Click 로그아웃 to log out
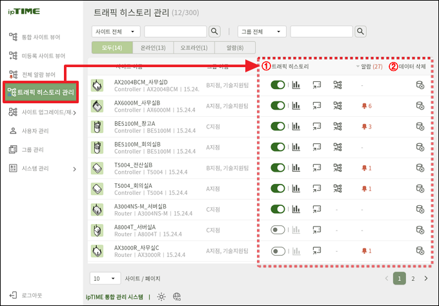439x306 pixels. coord(32,295)
